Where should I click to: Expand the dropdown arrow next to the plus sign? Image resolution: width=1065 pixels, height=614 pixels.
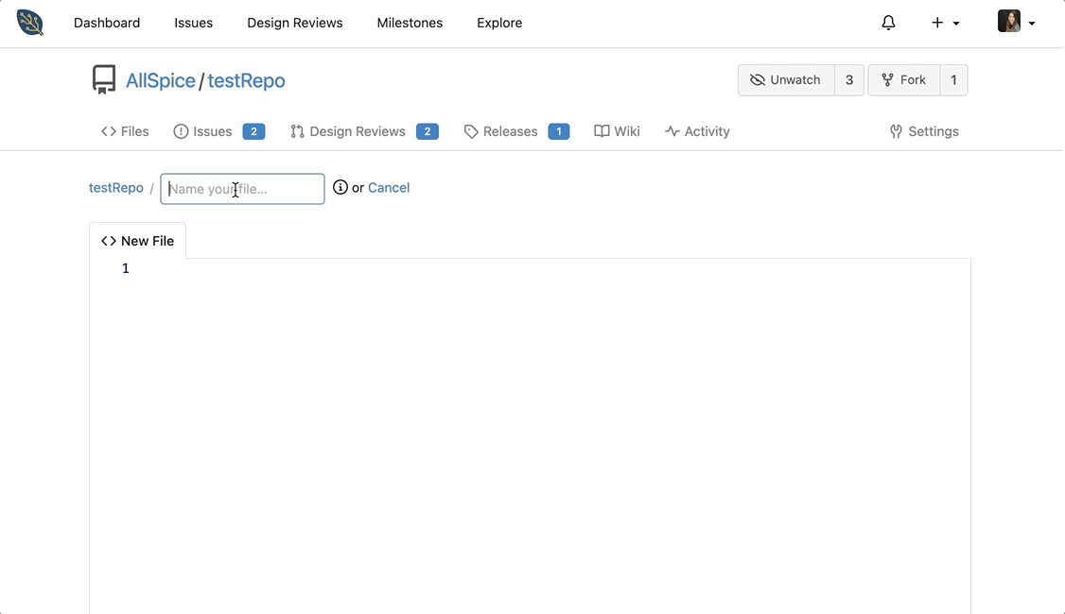pos(955,24)
